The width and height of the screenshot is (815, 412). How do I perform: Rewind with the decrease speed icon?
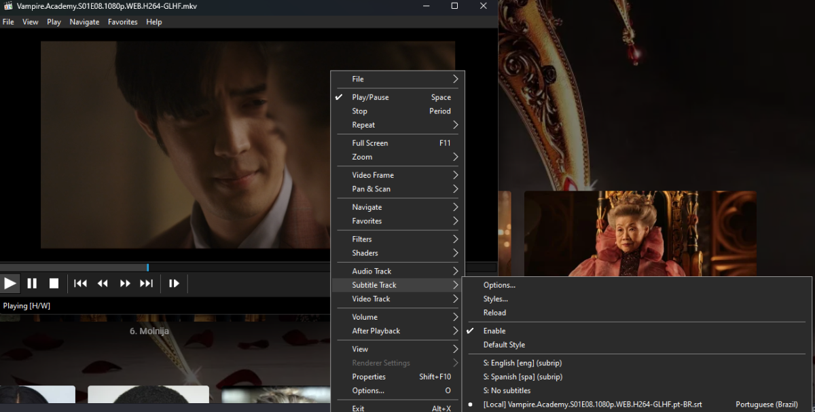tap(103, 283)
